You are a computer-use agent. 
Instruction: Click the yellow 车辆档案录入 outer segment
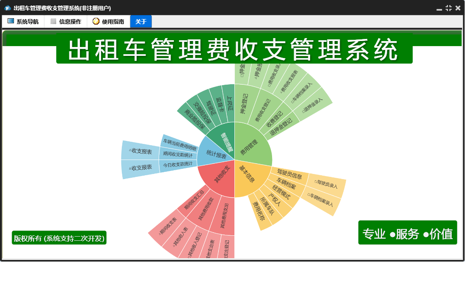pyautogui.click(x=320, y=199)
